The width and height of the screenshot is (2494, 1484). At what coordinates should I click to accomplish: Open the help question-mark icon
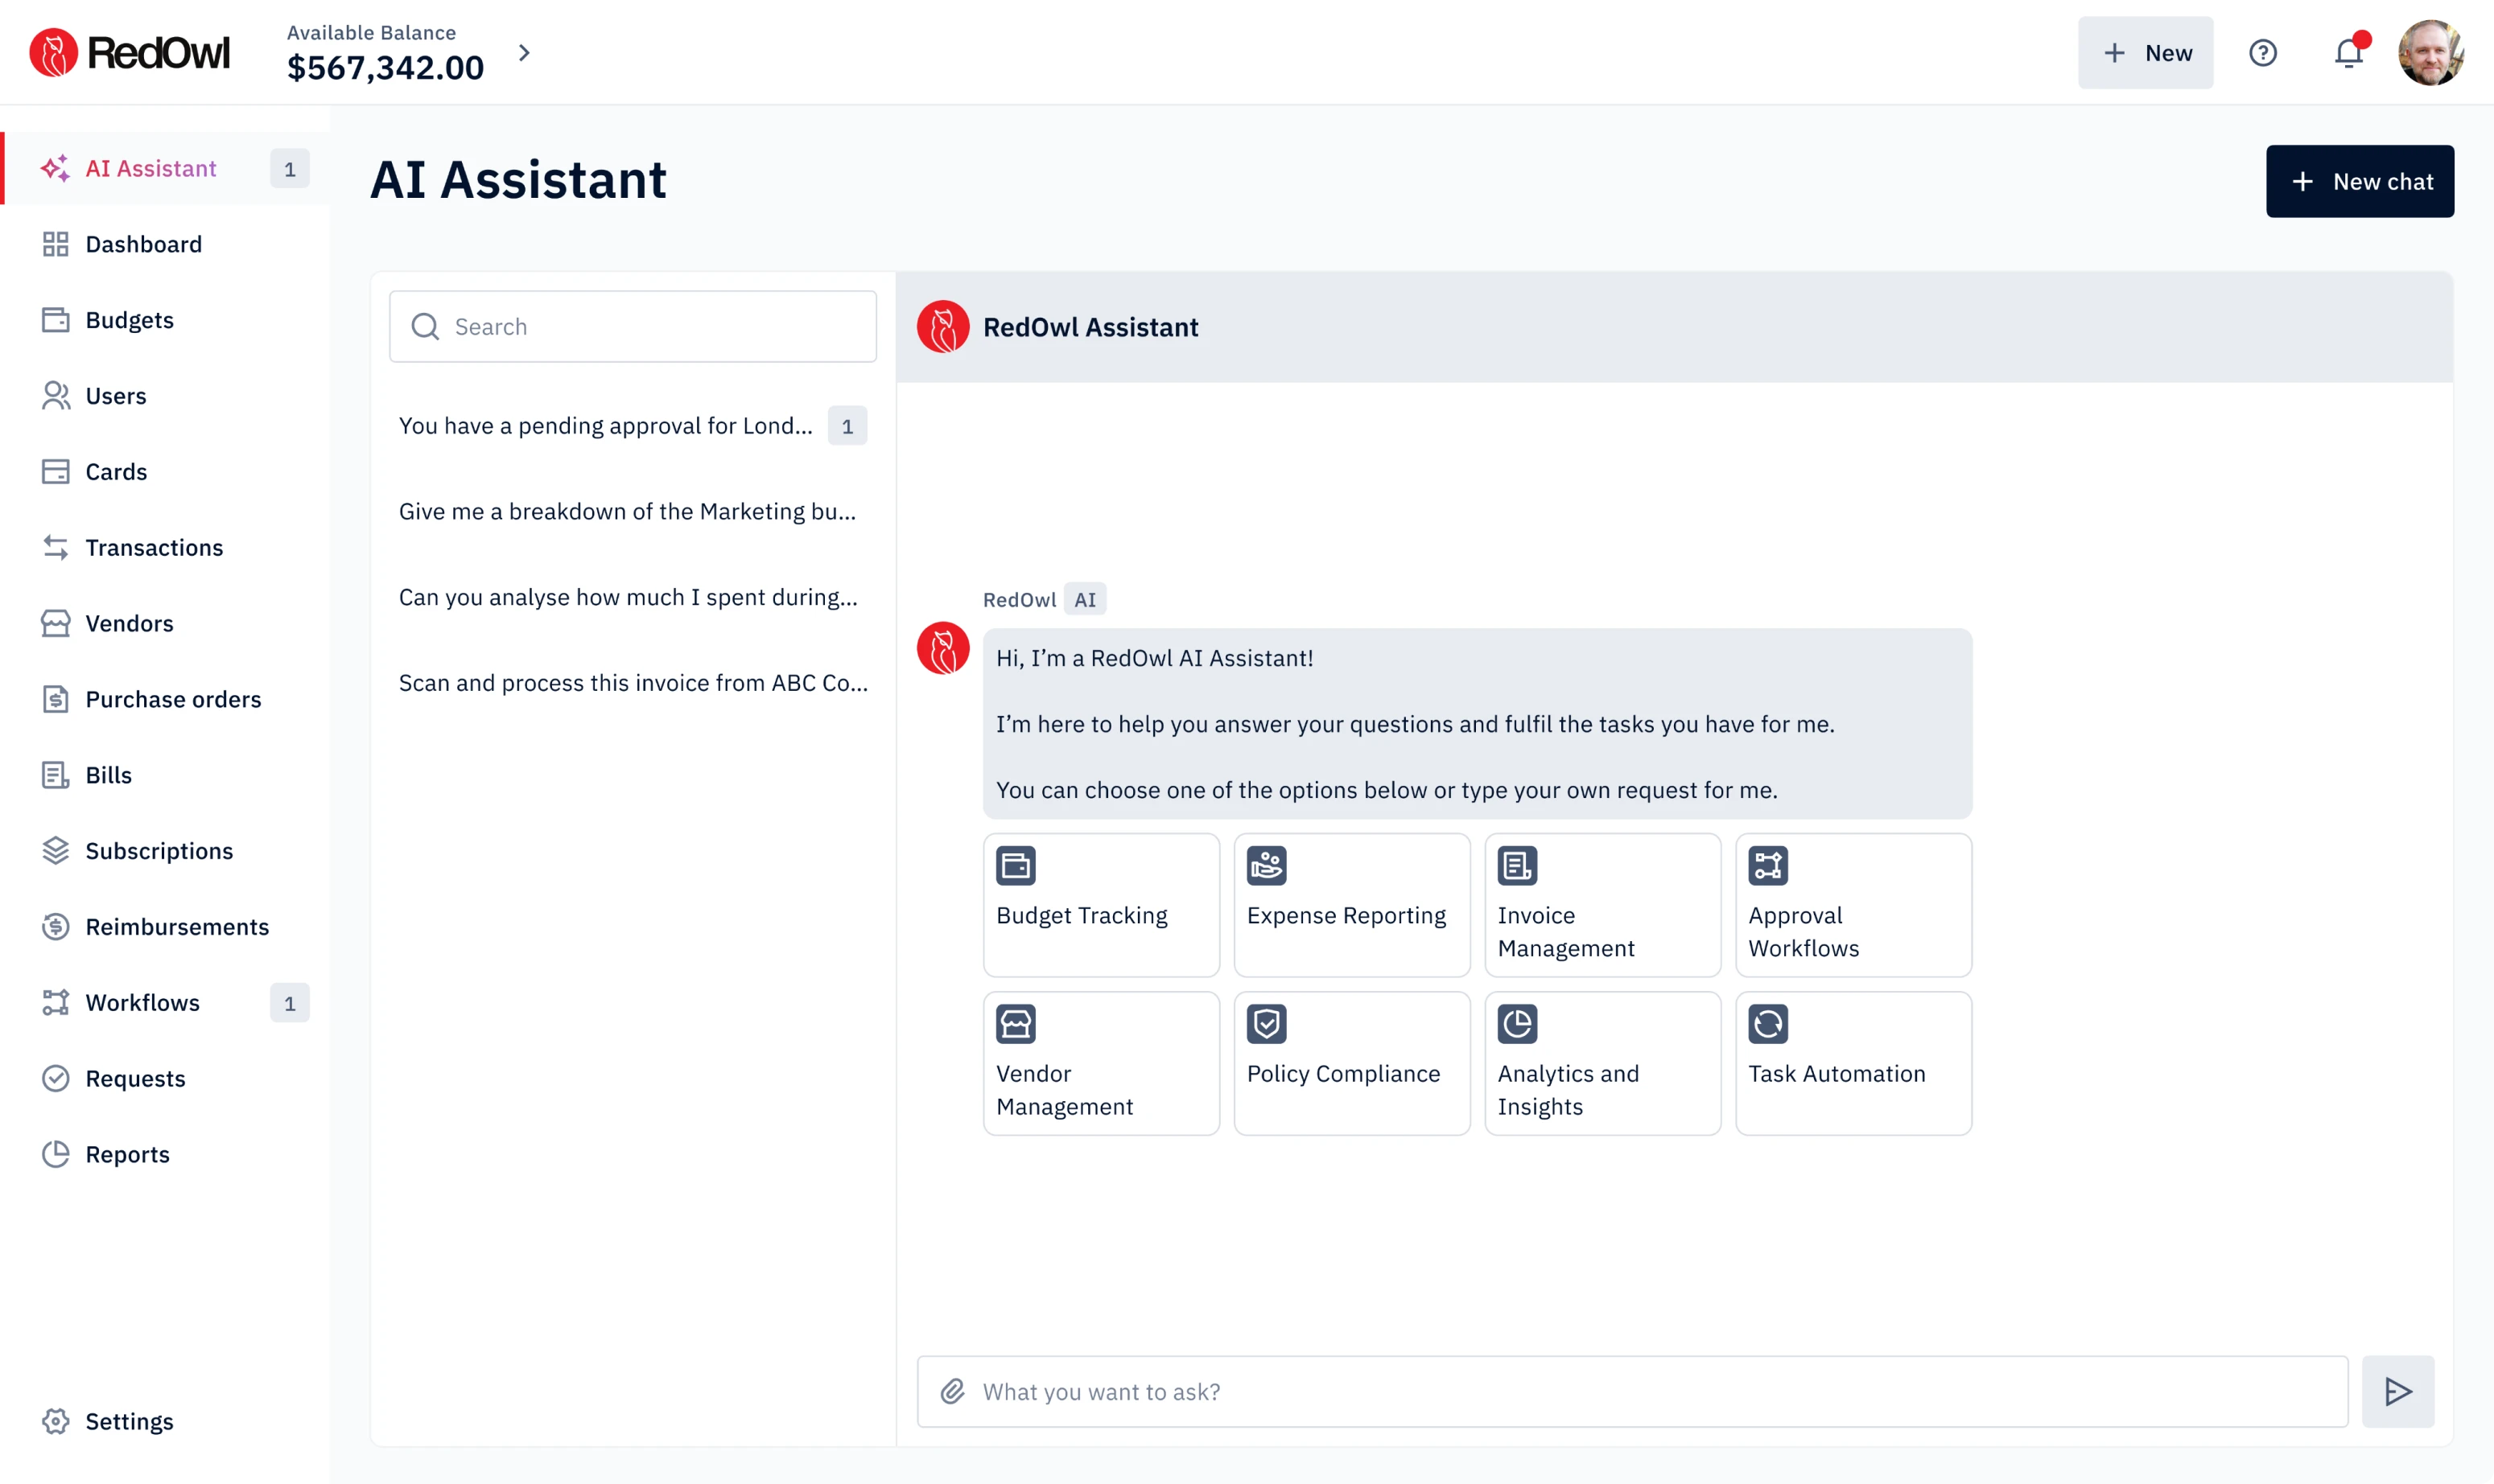click(2263, 52)
